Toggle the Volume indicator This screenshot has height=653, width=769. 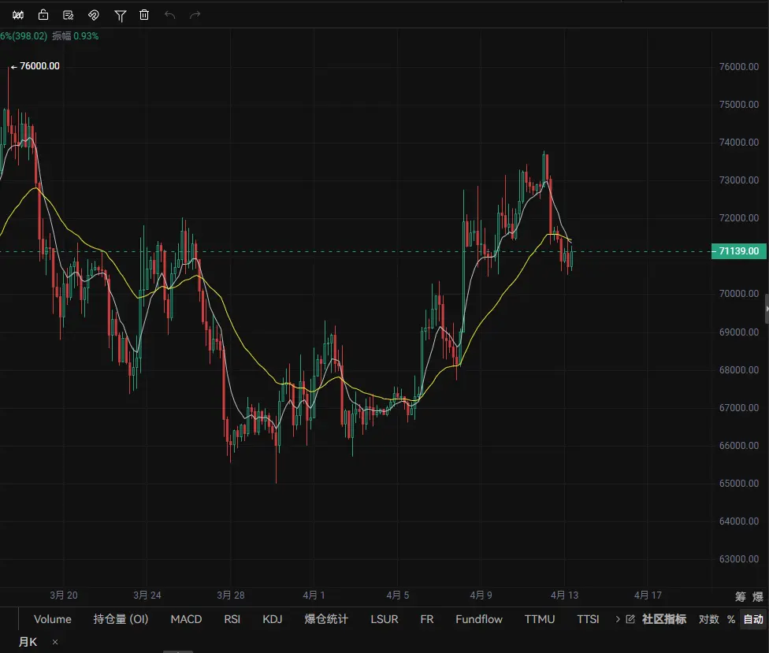pyautogui.click(x=53, y=619)
